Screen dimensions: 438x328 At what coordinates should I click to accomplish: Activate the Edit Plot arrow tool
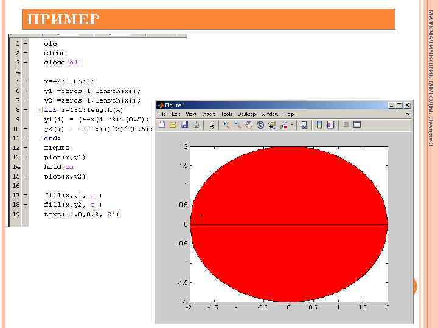click(x=212, y=125)
